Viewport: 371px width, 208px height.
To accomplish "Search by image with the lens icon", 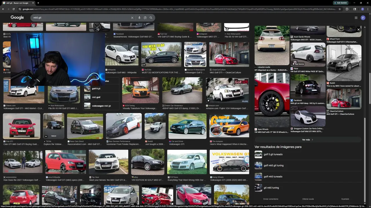I will (x=145, y=18).
